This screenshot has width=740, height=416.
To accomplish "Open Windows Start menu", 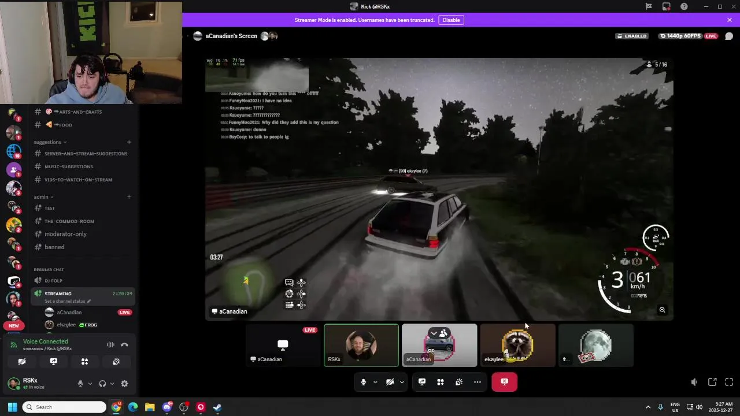I will 12,407.
